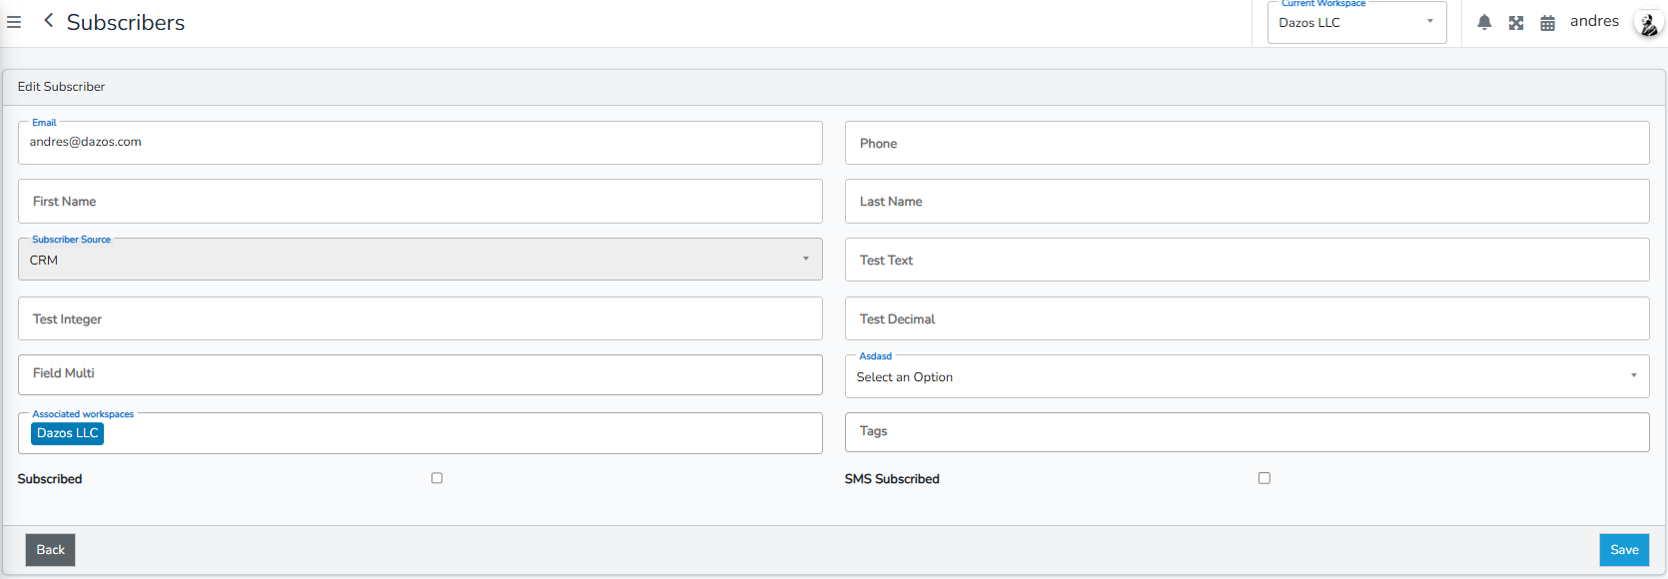Click the Subscribed label text
Viewport: 1668px width, 579px height.
50,479
